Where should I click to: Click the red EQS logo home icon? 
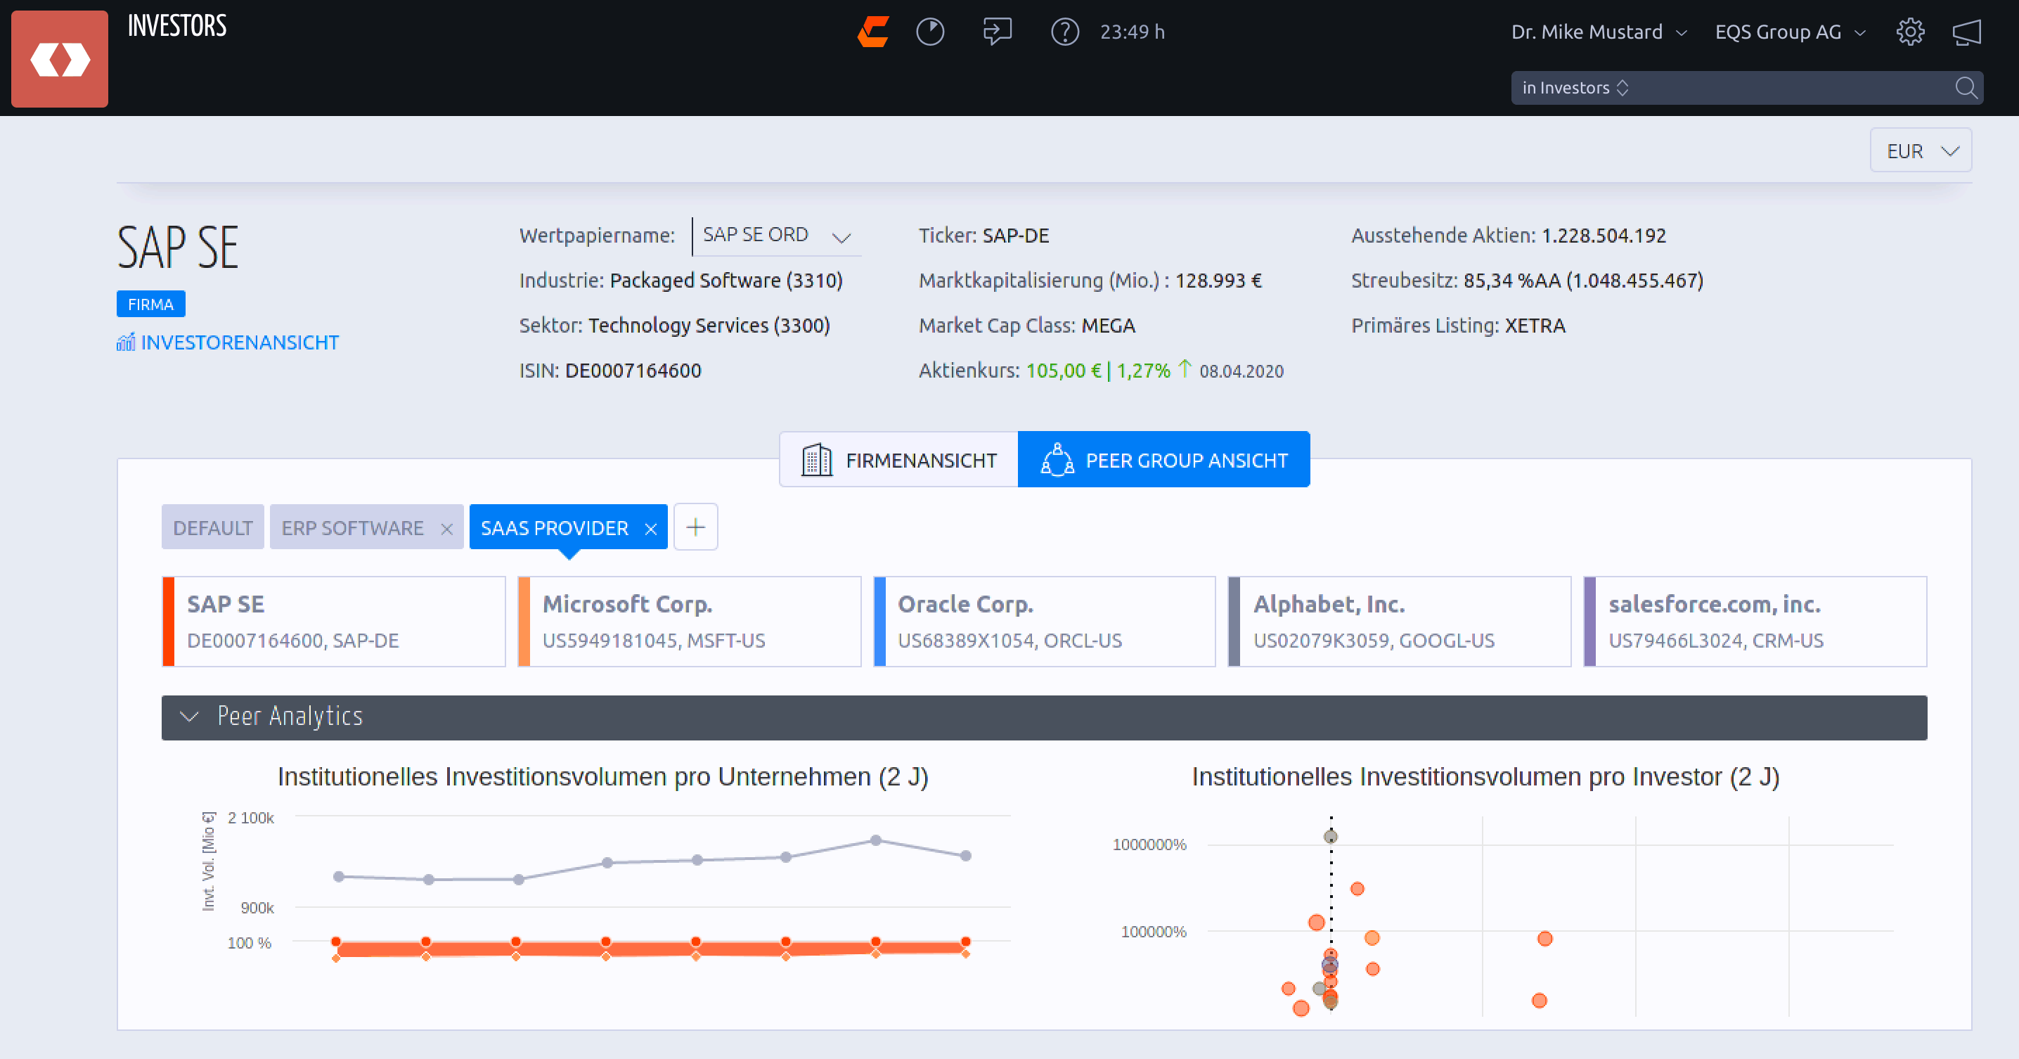60,60
